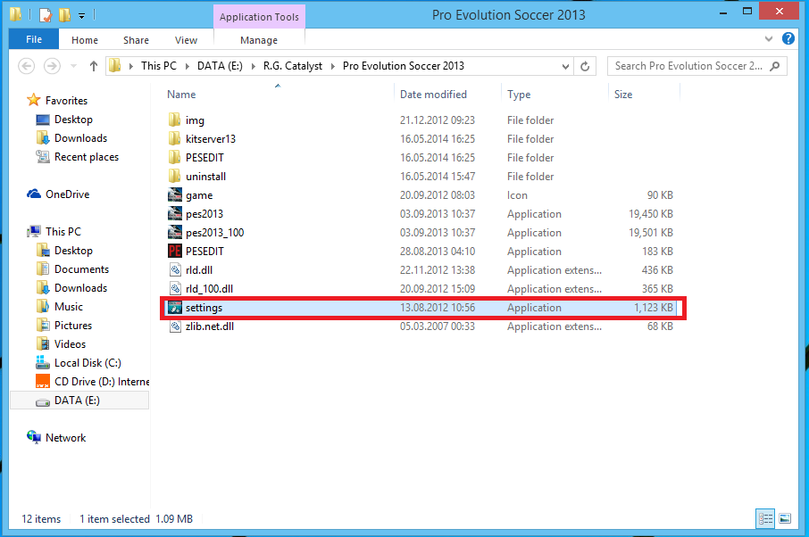Open the Manage ribbon tab
Image resolution: width=809 pixels, height=537 pixels.
coord(258,40)
